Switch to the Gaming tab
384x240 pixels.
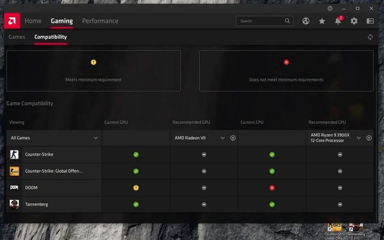pyautogui.click(x=61, y=21)
